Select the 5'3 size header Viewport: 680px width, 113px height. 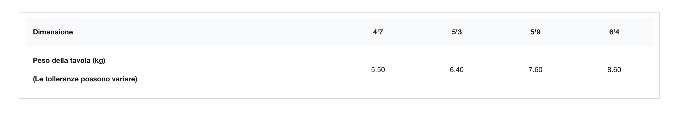pyautogui.click(x=457, y=32)
